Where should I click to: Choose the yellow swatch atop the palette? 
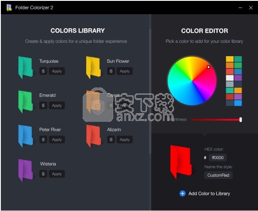click(230, 59)
